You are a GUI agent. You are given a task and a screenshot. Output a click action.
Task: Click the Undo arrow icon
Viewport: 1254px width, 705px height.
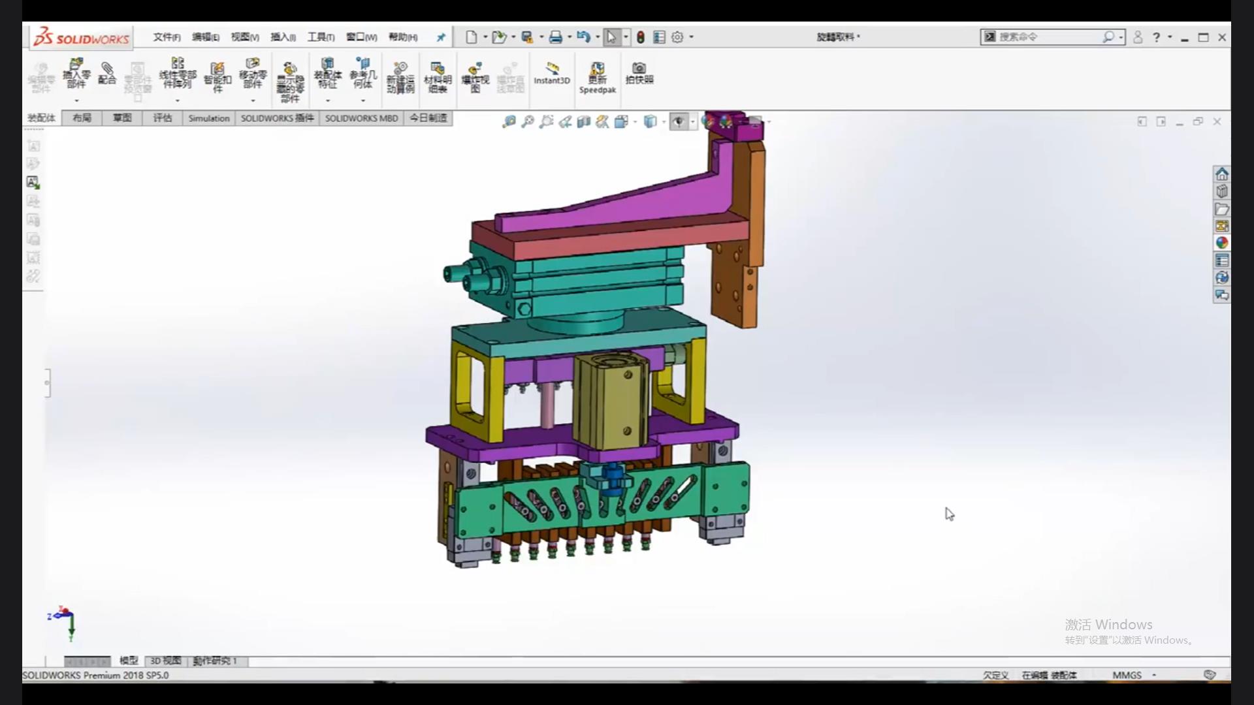[584, 37]
